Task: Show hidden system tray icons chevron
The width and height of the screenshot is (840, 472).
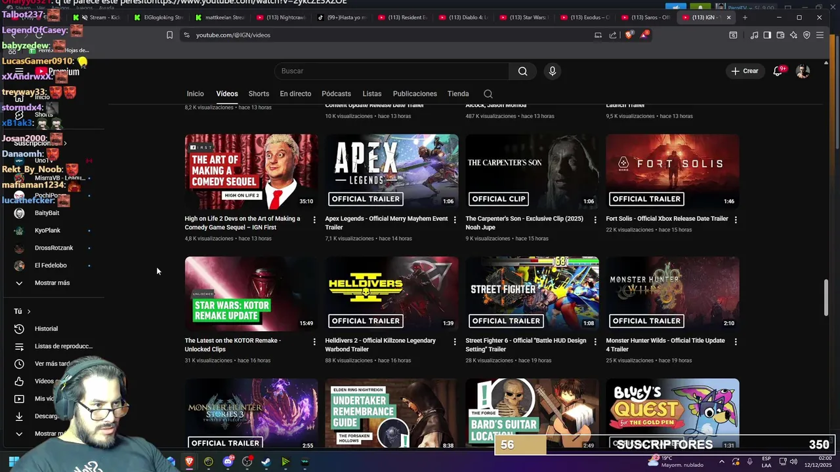Action: click(721, 462)
